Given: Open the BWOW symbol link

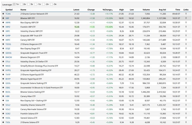Looking at the screenshot, I should 9,57.
